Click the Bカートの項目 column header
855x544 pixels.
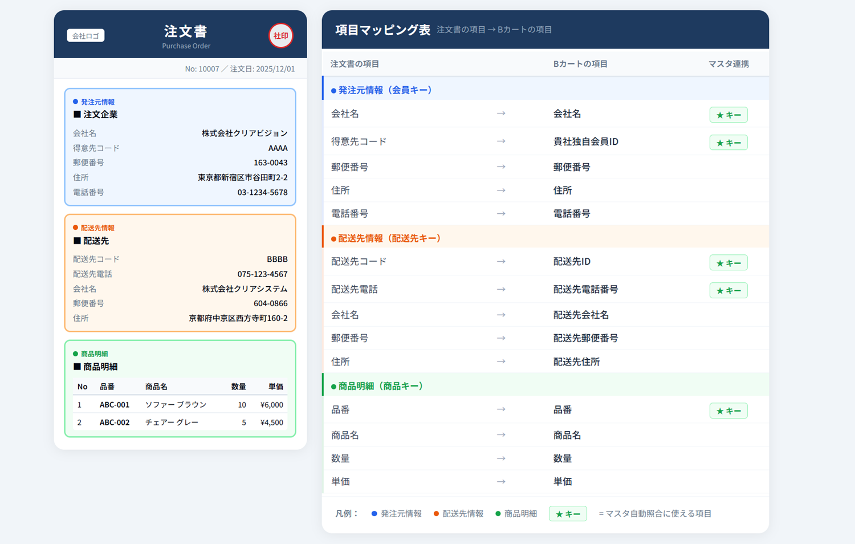580,64
